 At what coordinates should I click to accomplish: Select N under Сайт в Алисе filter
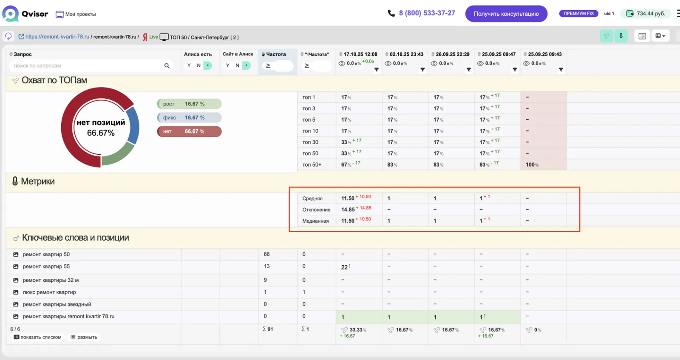click(237, 65)
